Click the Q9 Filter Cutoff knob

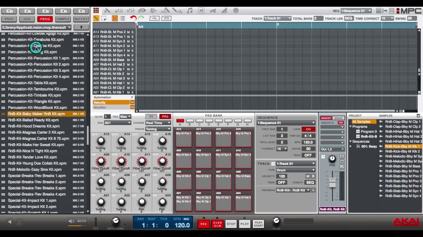coord(101,162)
